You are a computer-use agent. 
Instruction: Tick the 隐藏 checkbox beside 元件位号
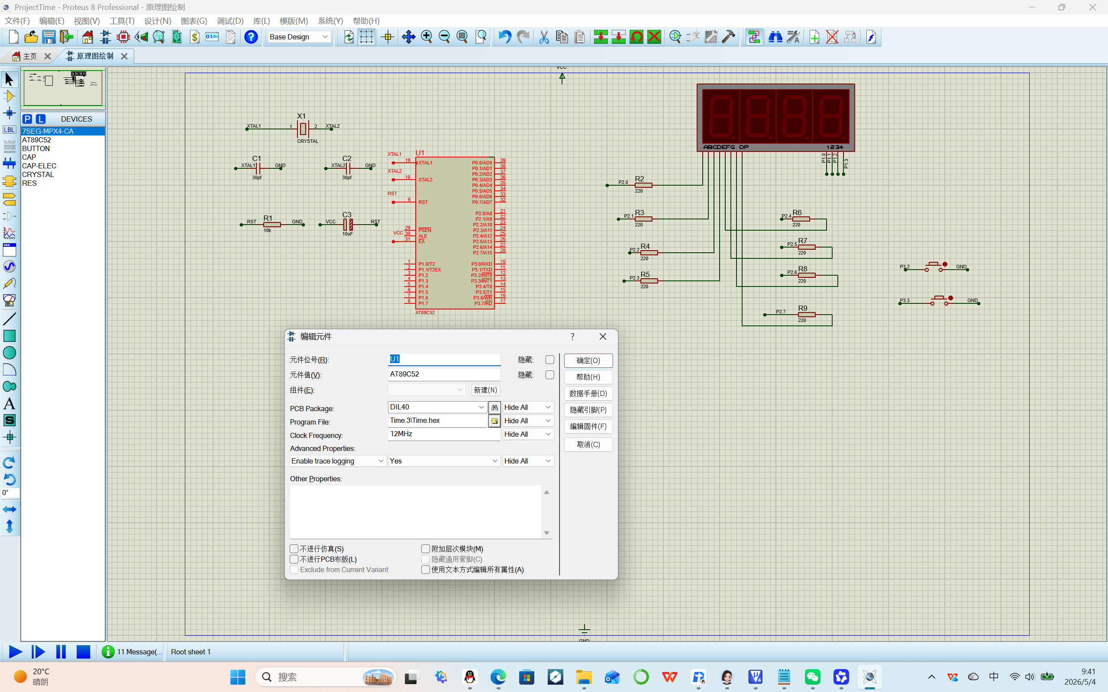549,360
